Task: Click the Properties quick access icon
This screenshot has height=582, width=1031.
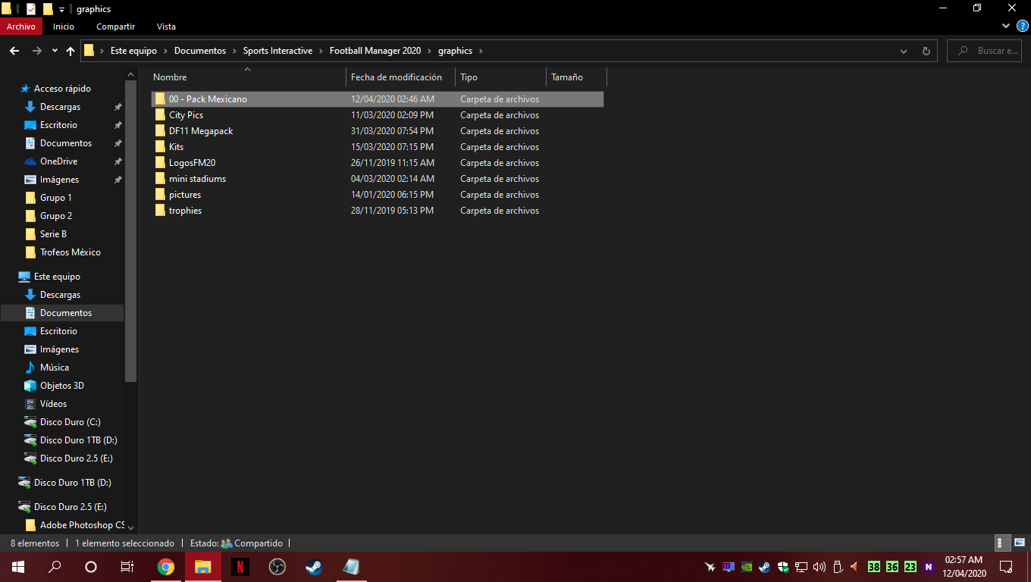Action: 30,9
